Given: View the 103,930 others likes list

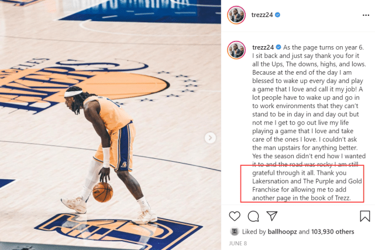Looking at the screenshot, I should (333, 232).
